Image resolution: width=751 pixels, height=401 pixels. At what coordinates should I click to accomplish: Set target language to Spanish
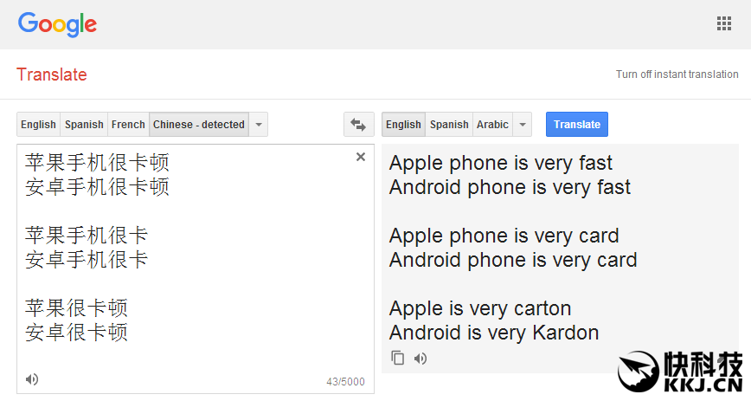click(449, 124)
